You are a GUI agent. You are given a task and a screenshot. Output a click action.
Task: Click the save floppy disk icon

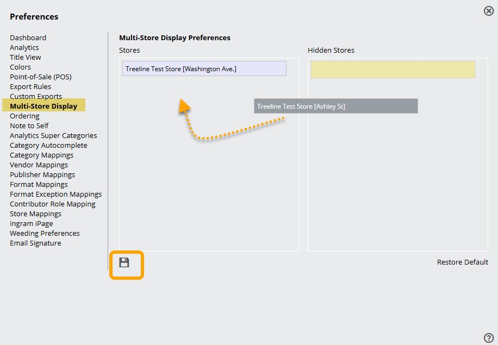pyautogui.click(x=124, y=263)
